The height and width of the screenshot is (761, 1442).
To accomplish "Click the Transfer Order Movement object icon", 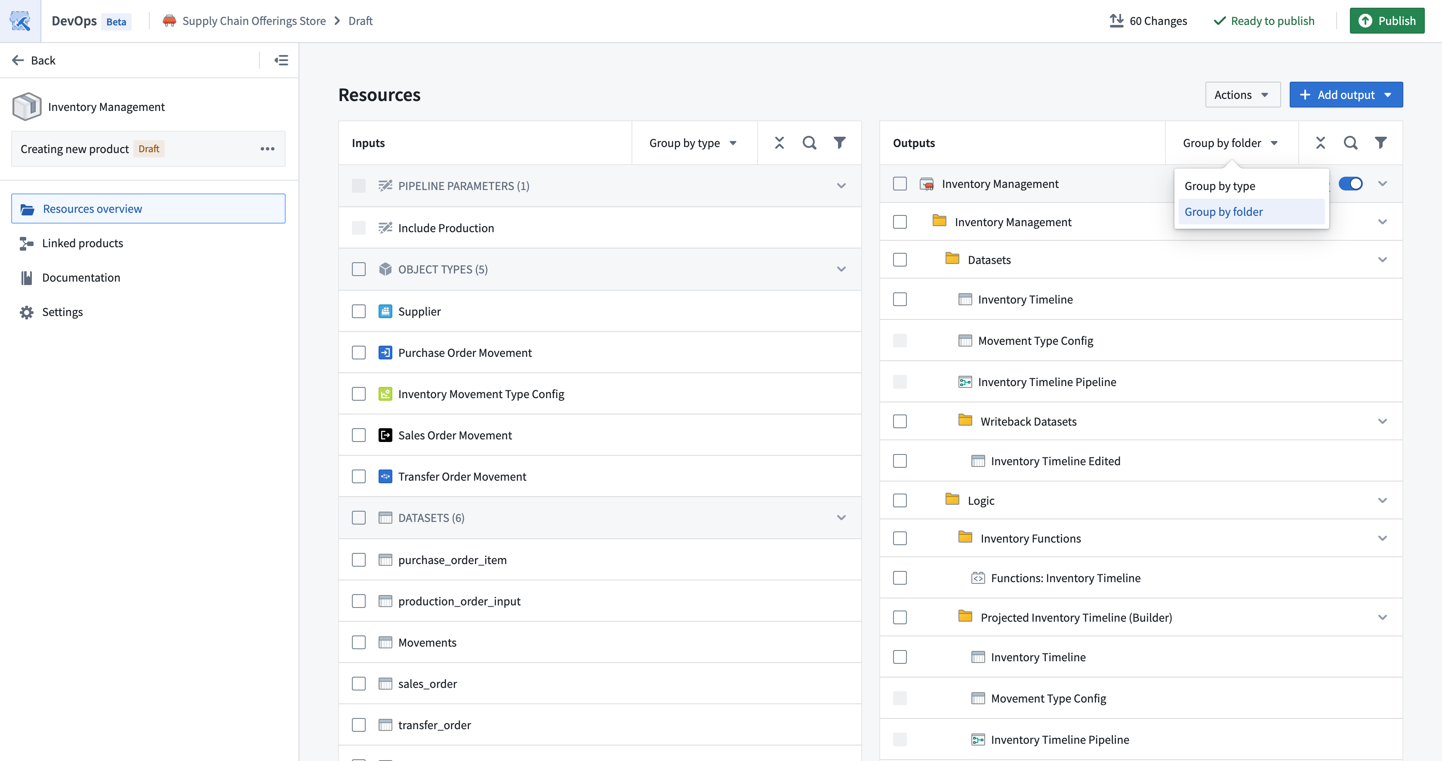I will point(385,477).
